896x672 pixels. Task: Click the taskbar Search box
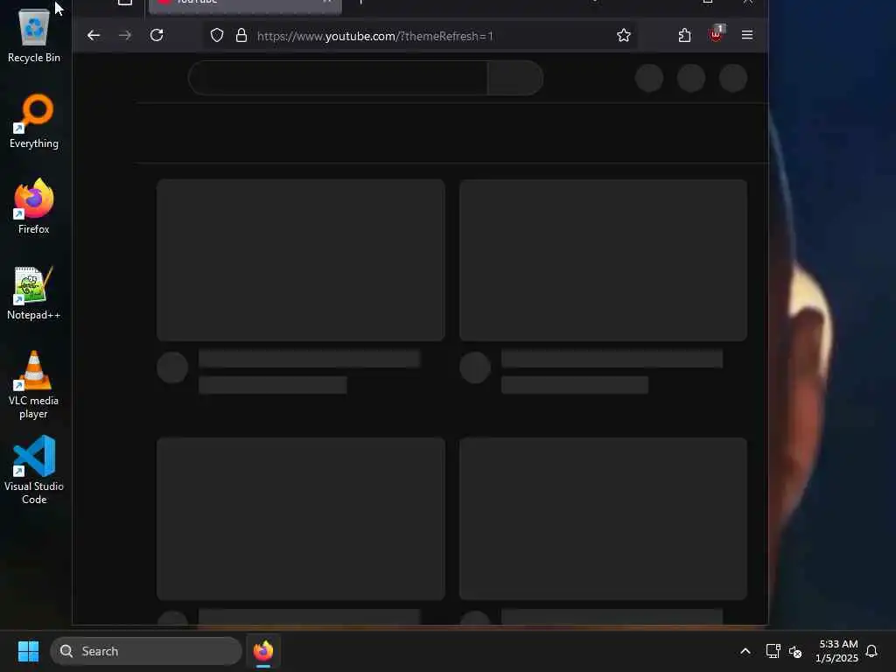(146, 651)
